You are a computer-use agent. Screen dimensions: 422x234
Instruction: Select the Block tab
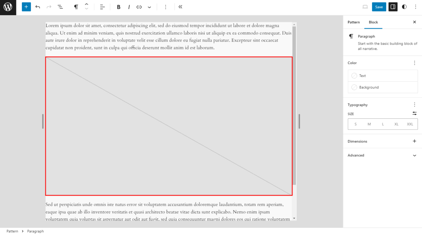[373, 22]
